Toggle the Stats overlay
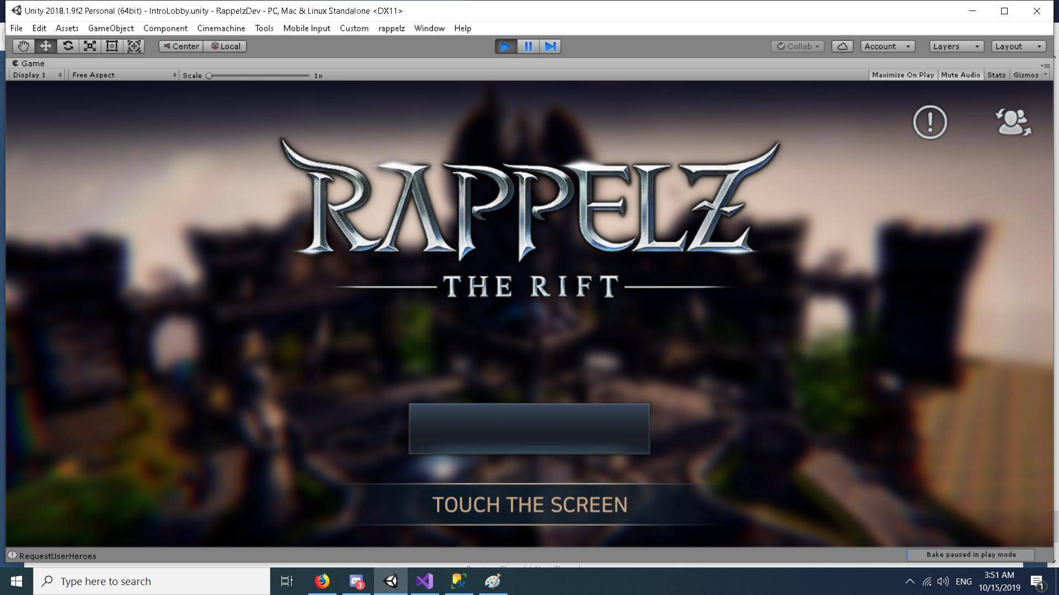This screenshot has width=1059, height=595. [x=996, y=75]
